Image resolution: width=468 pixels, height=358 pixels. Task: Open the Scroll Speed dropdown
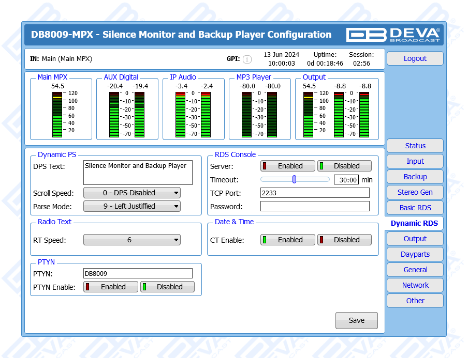coord(132,193)
